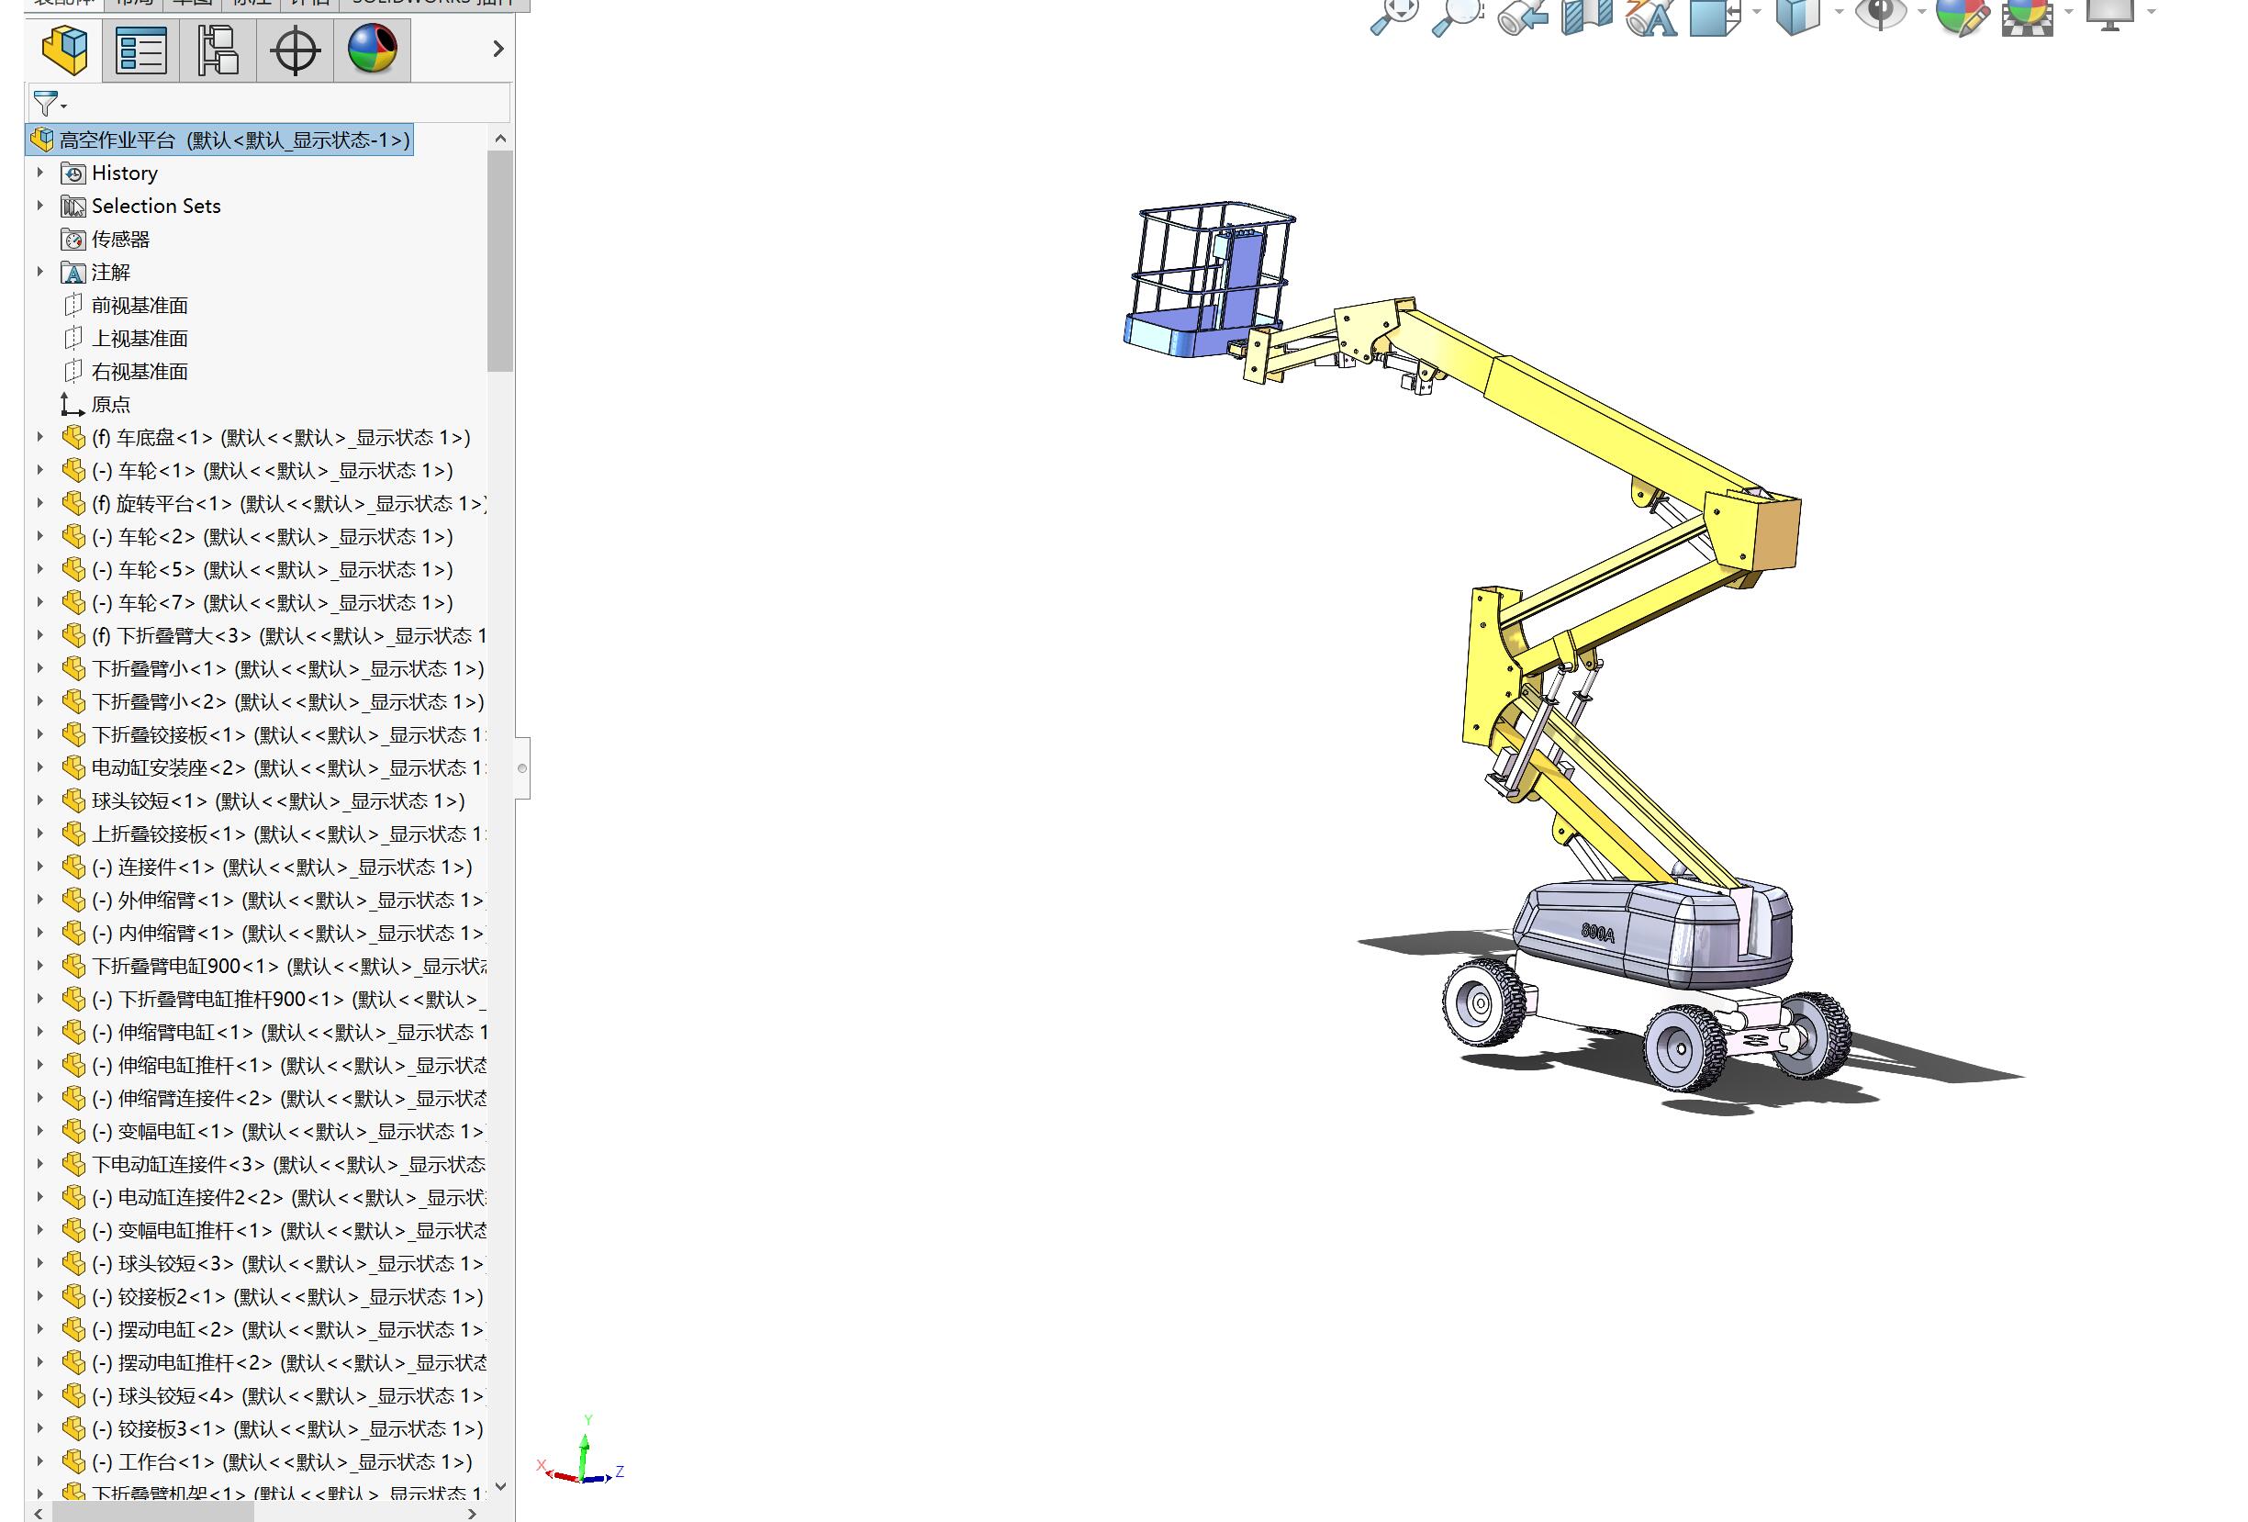Click the 车轮<1> component icon

point(73,470)
